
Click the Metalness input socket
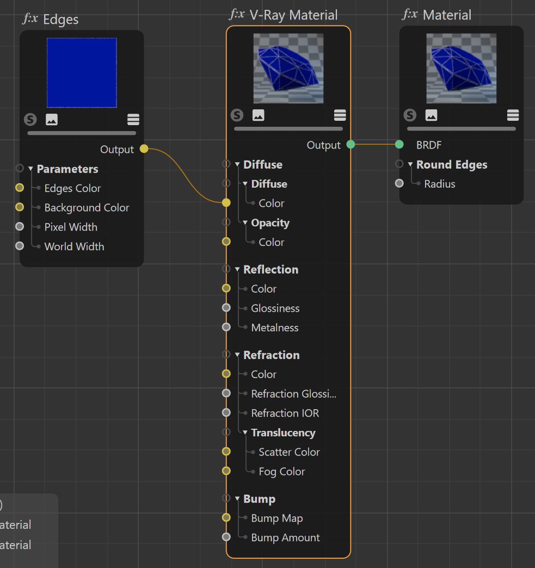226,327
